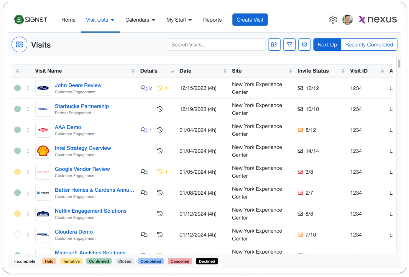The height and width of the screenshot is (277, 409).
Task: Sort by Visit Name column
Action: [133, 71]
